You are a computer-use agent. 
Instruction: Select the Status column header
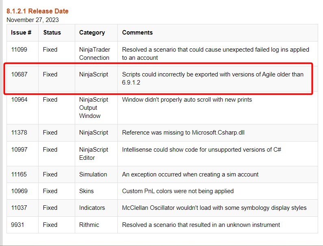[x=52, y=33]
